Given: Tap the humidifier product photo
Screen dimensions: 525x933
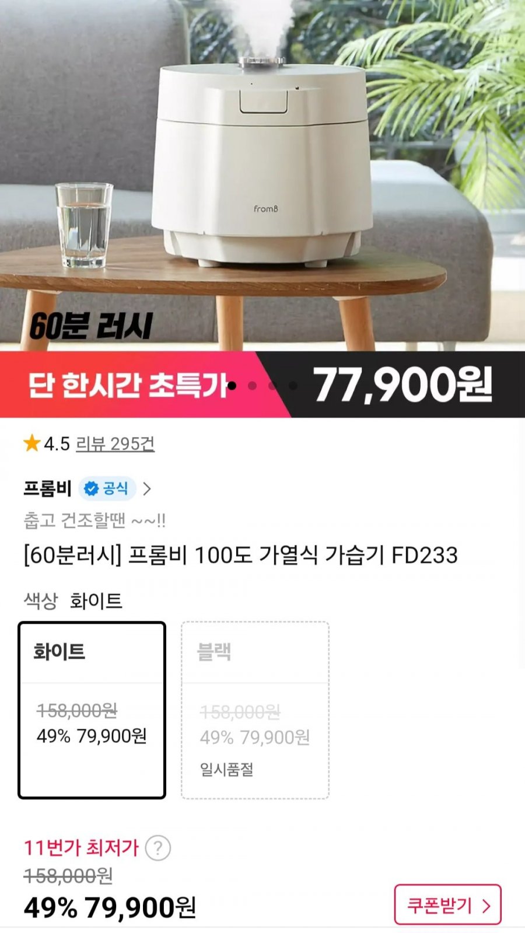Looking at the screenshot, I should click(262, 163).
